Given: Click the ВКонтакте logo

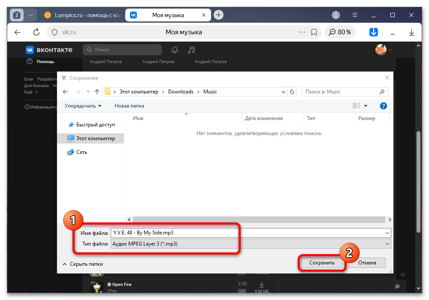Looking at the screenshot, I should [x=49, y=50].
